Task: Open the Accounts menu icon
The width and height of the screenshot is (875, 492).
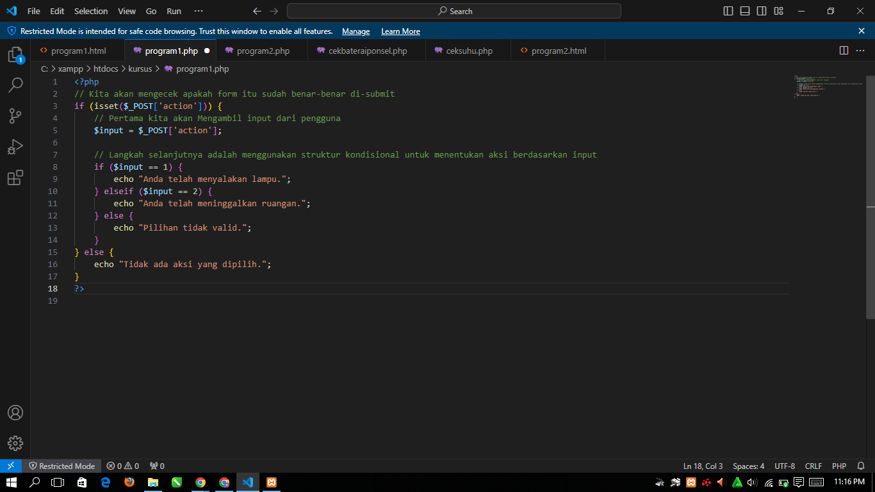Action: coord(15,413)
